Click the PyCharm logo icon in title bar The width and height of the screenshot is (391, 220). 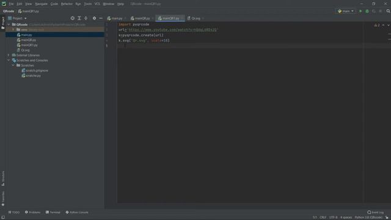click(x=4, y=4)
